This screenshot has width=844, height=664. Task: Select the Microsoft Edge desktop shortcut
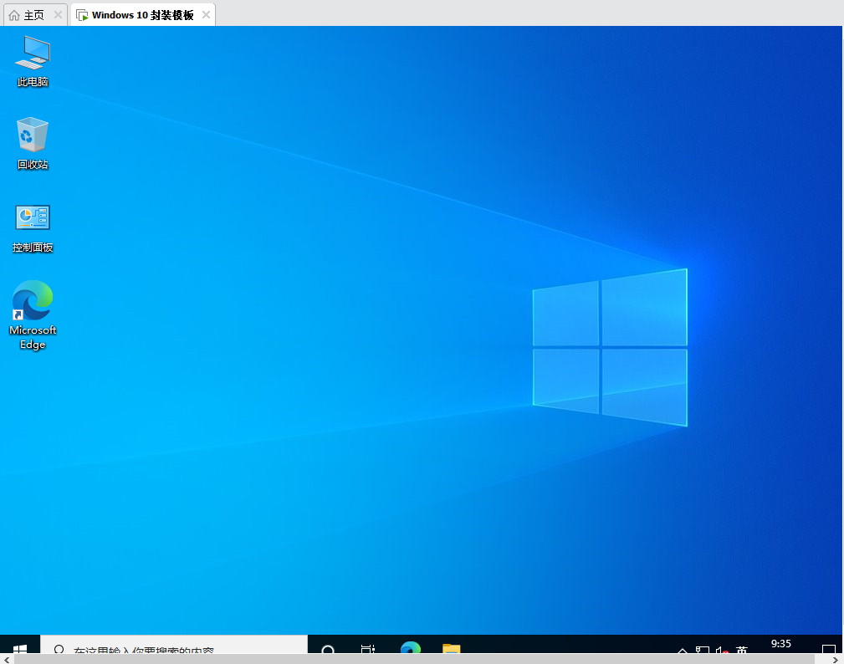[x=33, y=315]
